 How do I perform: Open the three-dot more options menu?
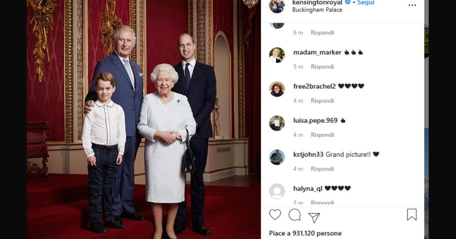click(x=412, y=5)
